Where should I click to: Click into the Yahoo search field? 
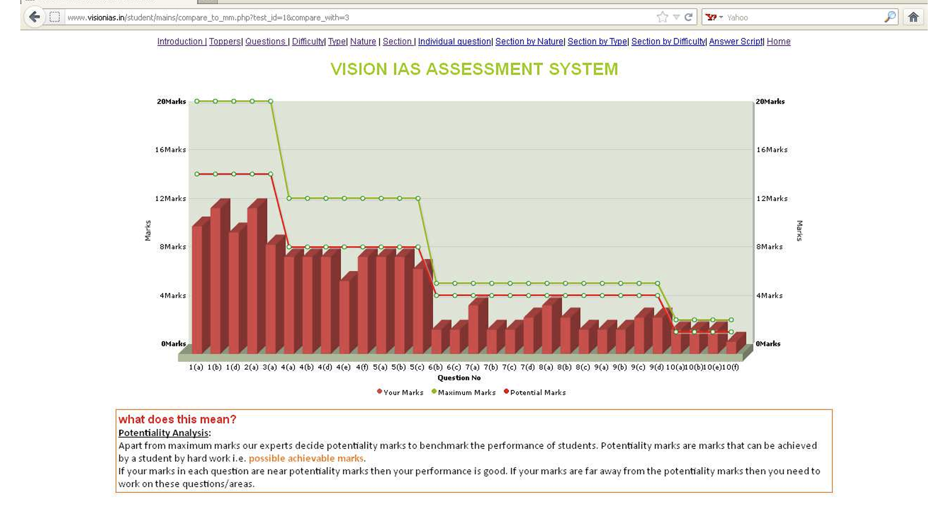pos(804,17)
